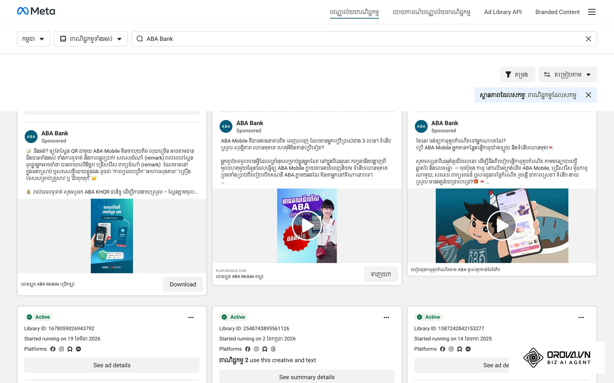Click Facebook platform icon for ad 1678059026943792
The height and width of the screenshot is (383, 614).
pyautogui.click(x=53, y=349)
